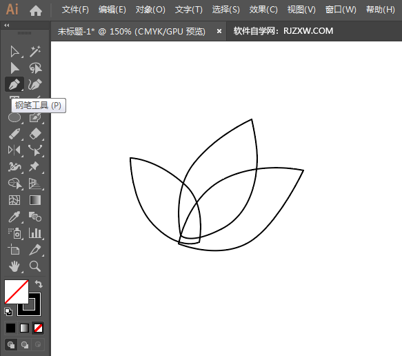The height and width of the screenshot is (356, 402).
Task: Select the Pen tool
Action: click(x=14, y=84)
